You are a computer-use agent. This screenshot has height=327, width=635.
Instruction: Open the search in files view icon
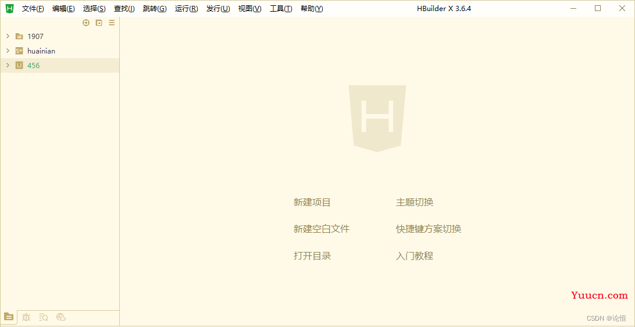tap(44, 317)
